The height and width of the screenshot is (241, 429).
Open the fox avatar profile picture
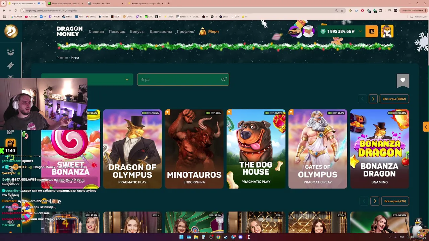coord(387,31)
